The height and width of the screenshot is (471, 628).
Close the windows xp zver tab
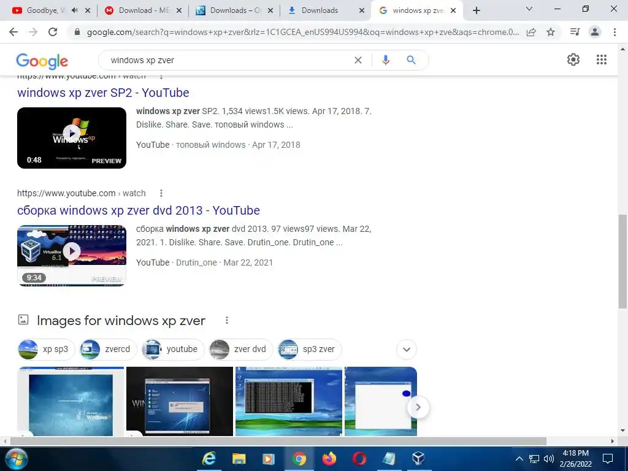point(453,10)
